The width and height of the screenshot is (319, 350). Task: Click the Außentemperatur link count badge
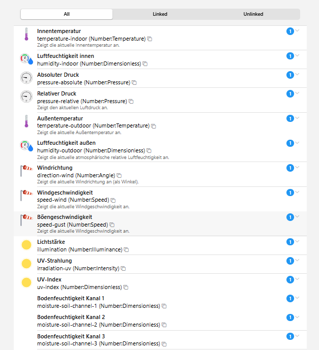290,118
